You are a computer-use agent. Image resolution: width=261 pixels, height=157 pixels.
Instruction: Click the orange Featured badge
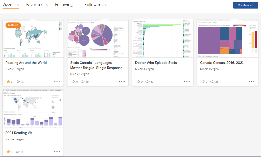pos(13,25)
